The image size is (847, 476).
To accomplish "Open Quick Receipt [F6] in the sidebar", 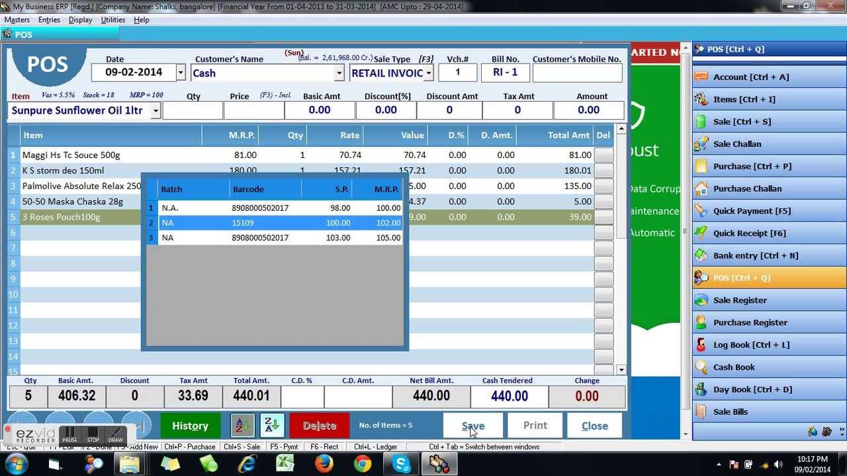I will [769, 233].
